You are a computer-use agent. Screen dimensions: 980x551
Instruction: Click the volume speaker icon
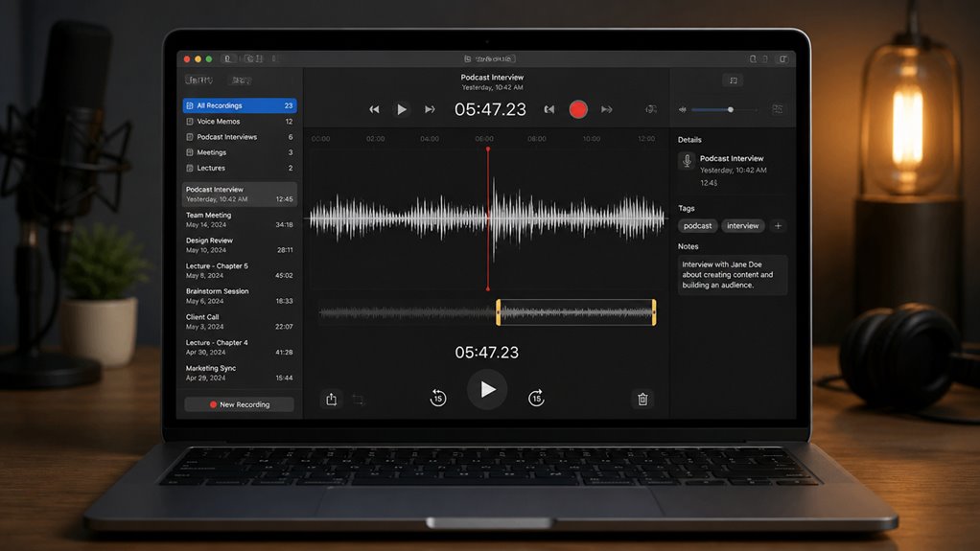click(x=683, y=109)
